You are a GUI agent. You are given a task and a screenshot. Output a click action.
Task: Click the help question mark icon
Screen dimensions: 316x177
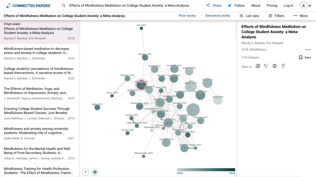[x=86, y=172]
